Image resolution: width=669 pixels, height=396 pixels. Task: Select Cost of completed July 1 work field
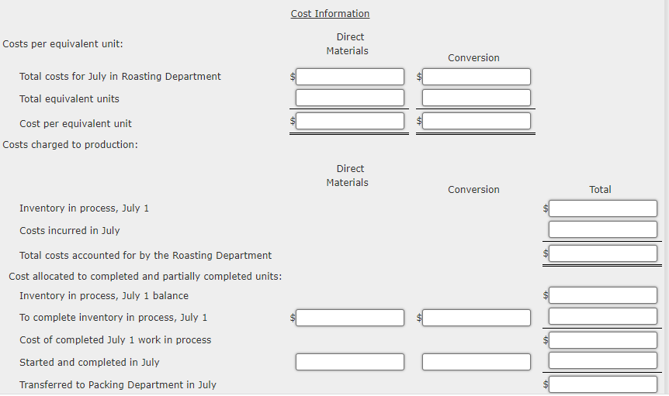603,340
